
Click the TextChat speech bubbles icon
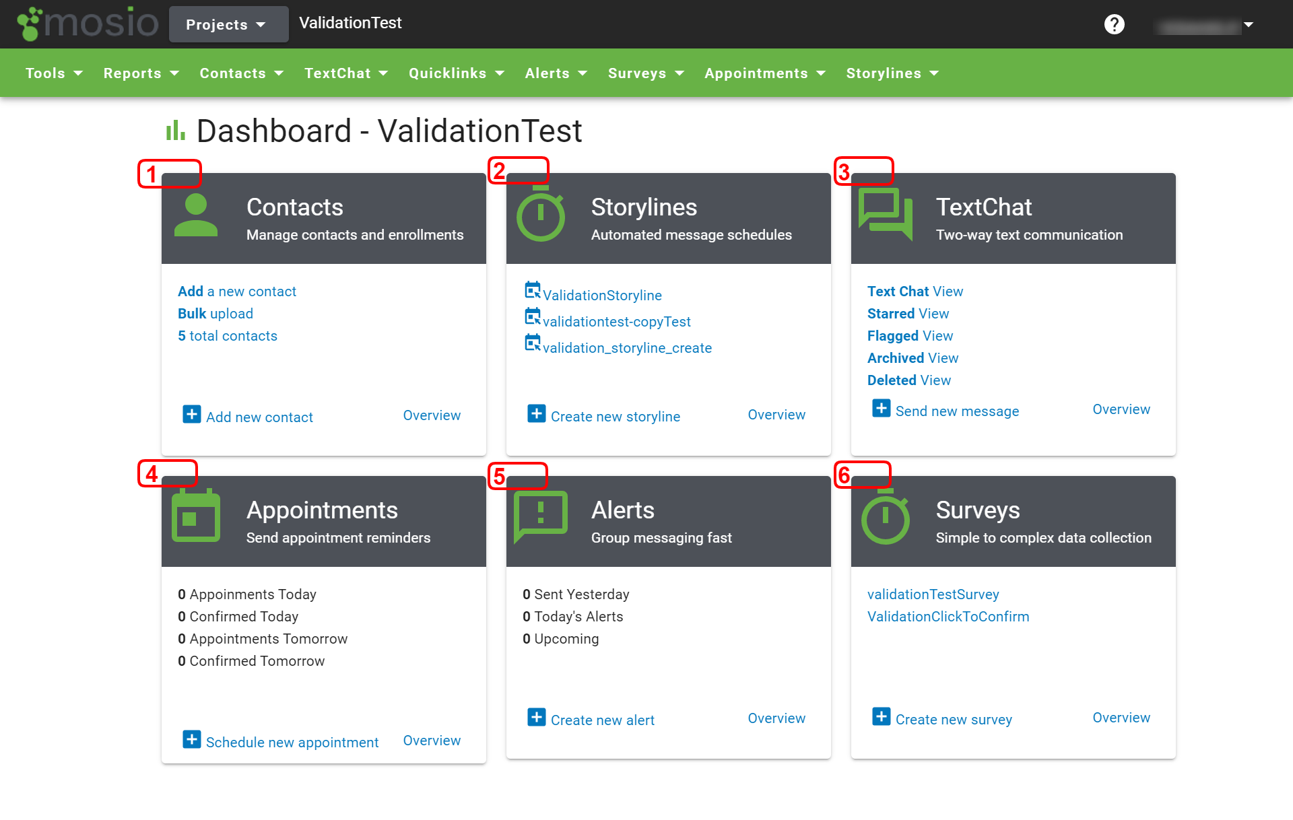(x=886, y=213)
